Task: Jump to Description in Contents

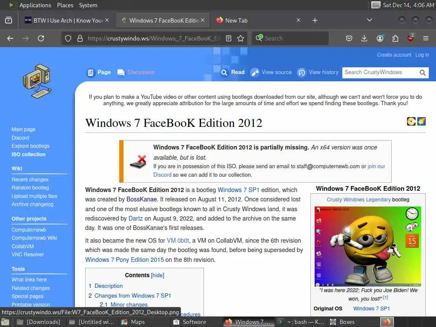Action: 109,286
